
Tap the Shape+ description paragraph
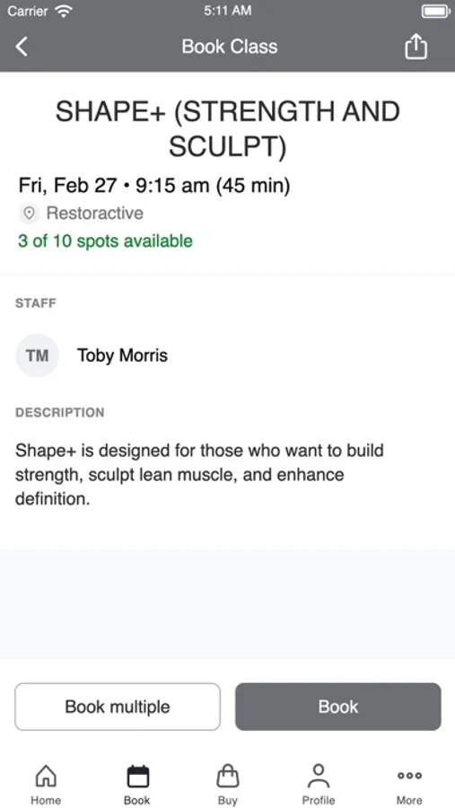pos(199,475)
